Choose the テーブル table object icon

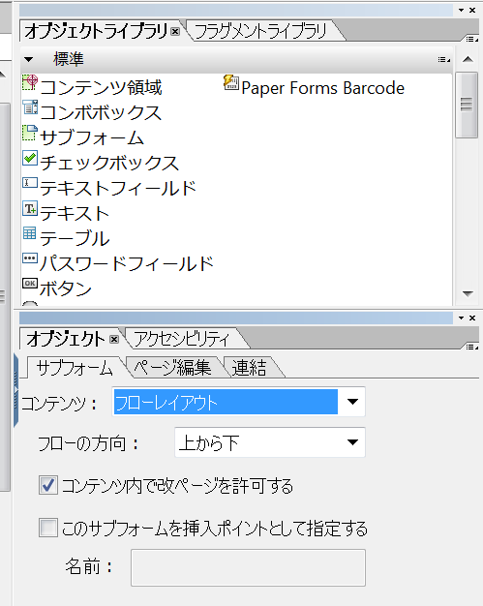point(30,233)
